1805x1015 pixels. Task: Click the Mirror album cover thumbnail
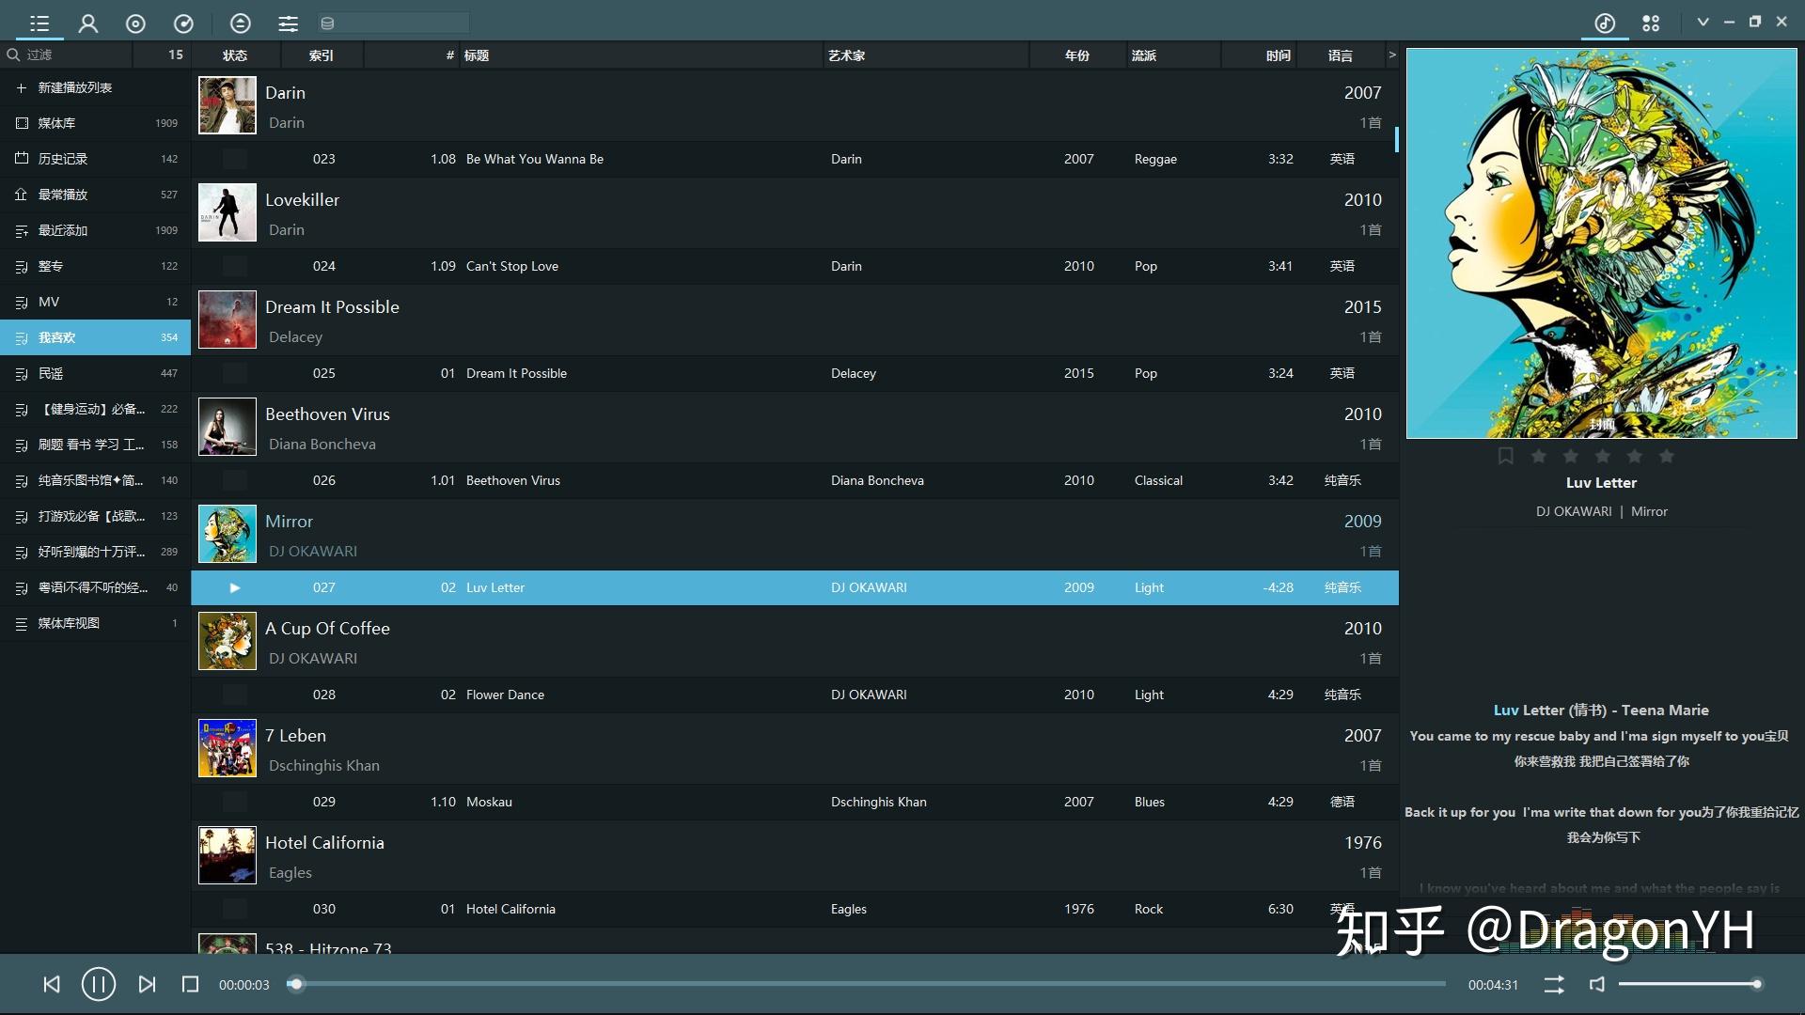point(226,534)
